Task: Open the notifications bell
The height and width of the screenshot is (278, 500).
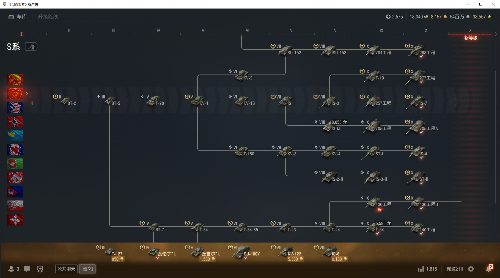Action: point(489,269)
